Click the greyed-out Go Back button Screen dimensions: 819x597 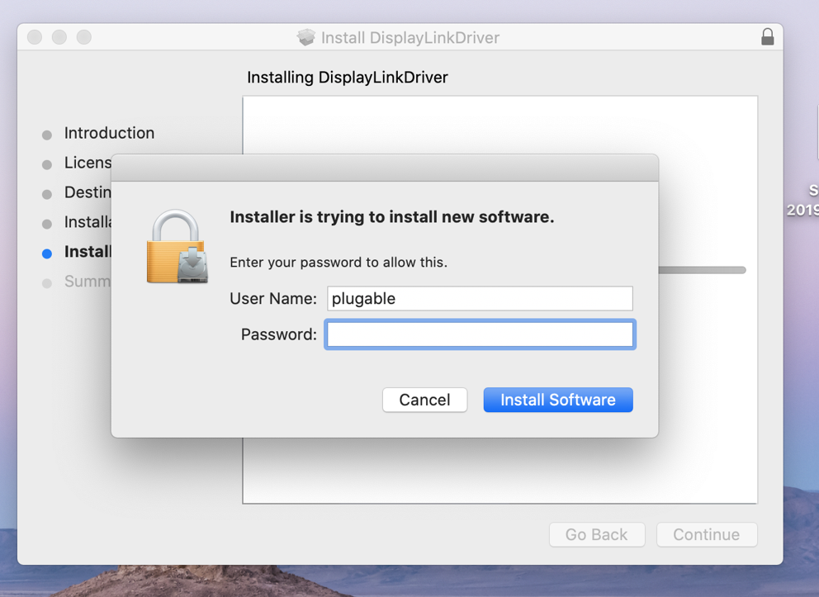597,534
